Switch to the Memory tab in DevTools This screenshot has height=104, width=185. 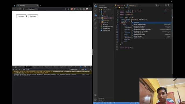tap(56, 67)
